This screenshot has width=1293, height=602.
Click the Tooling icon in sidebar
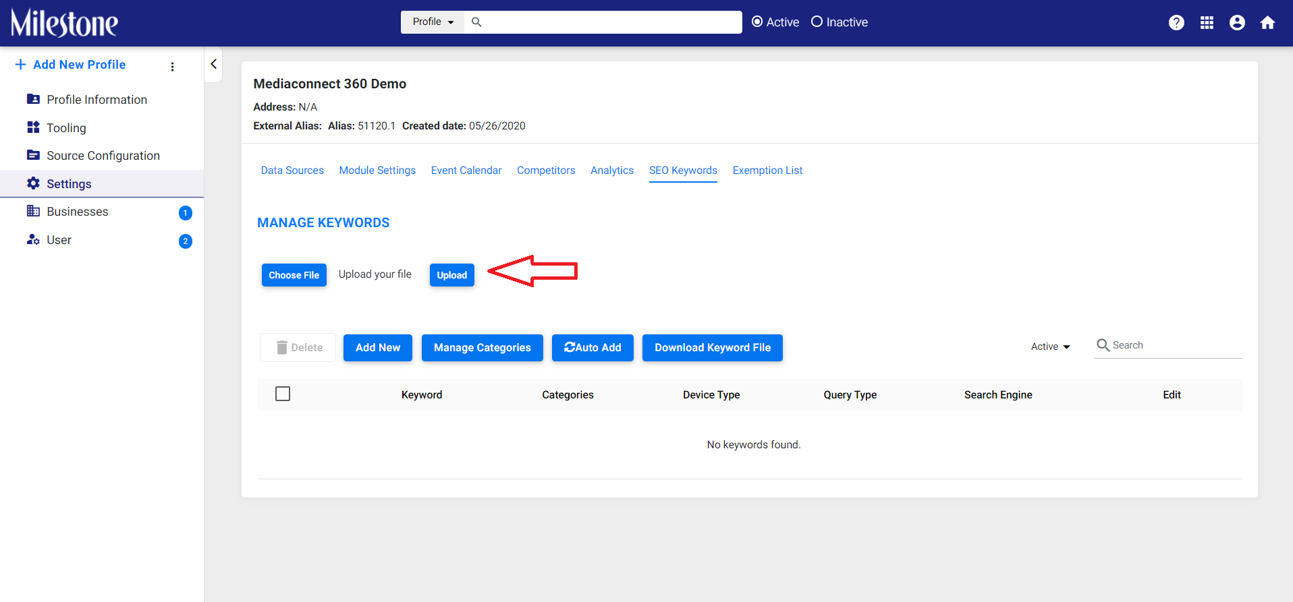coord(33,127)
